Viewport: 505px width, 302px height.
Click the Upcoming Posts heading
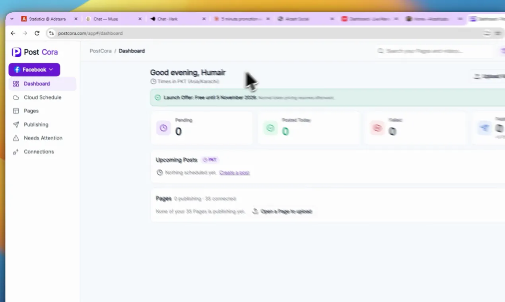pos(177,160)
